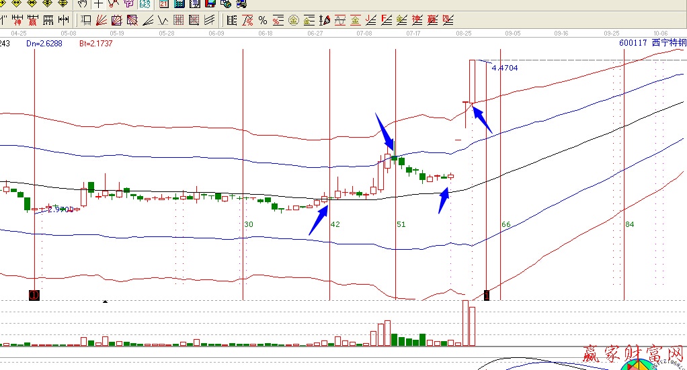This screenshot has height=370, width=687.
Task: Activate the crosshair cursor tool
Action: 99,4
